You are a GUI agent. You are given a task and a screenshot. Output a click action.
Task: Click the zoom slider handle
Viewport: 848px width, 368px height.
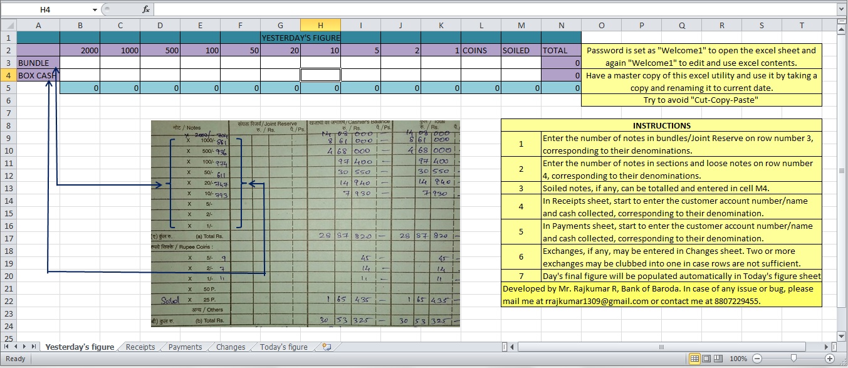pos(792,358)
